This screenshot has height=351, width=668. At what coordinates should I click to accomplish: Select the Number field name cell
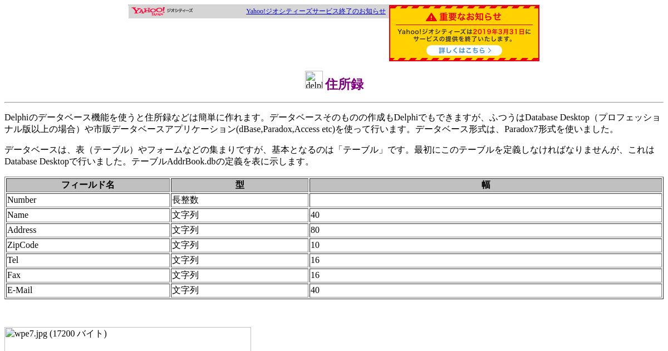88,200
